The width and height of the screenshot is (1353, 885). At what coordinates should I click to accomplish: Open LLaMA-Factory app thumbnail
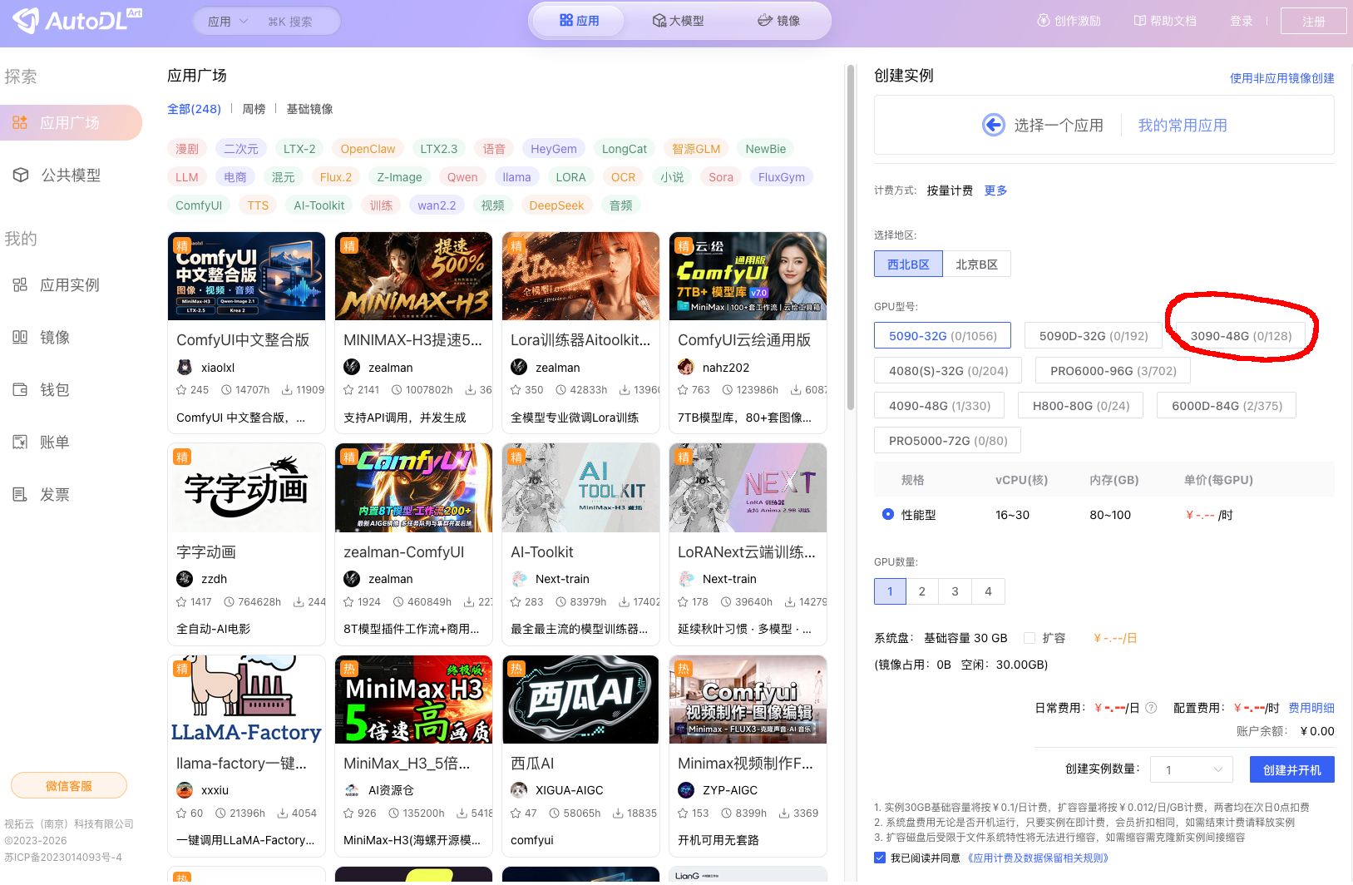246,699
